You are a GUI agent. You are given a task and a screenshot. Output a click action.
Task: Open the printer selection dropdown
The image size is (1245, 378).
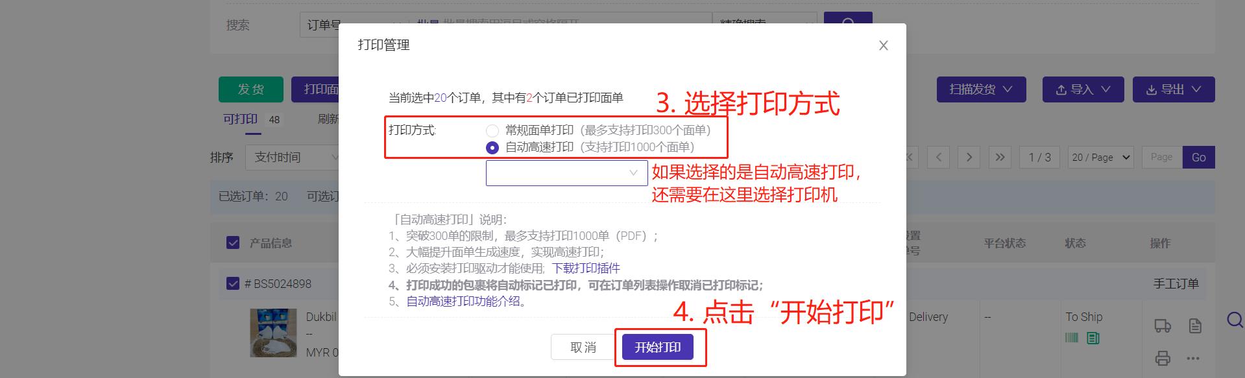566,173
